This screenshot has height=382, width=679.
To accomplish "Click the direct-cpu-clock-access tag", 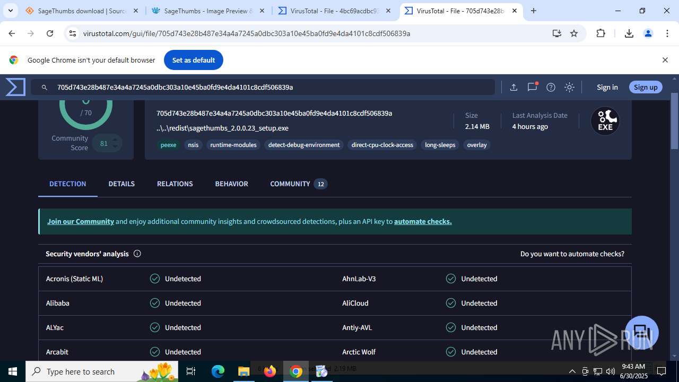I will pos(382,145).
